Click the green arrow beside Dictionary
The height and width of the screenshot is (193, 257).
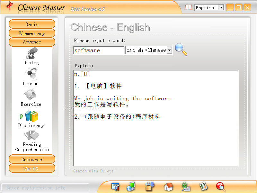pyautogui.click(x=21, y=116)
